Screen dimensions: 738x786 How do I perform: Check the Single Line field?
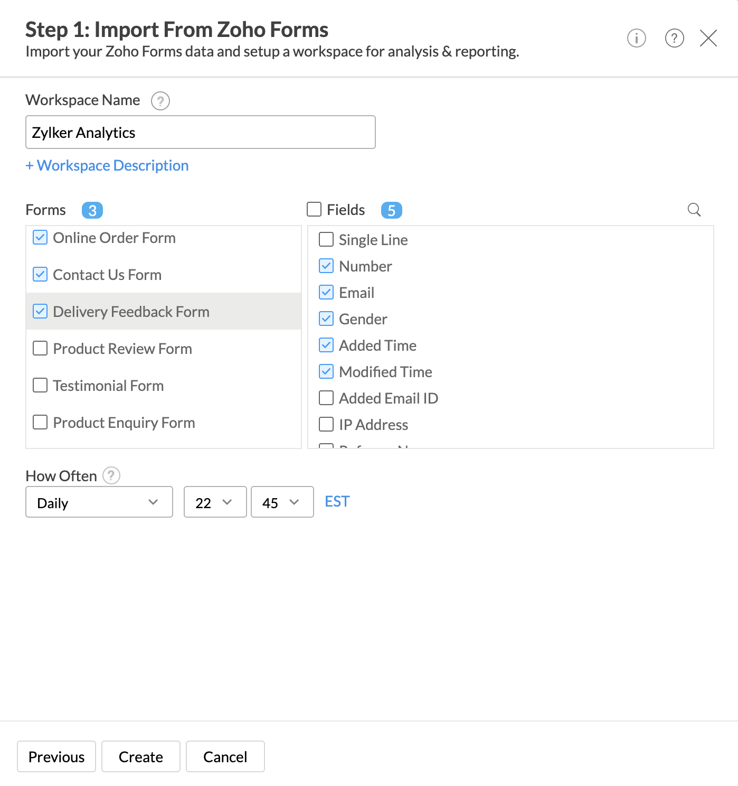pyautogui.click(x=326, y=240)
